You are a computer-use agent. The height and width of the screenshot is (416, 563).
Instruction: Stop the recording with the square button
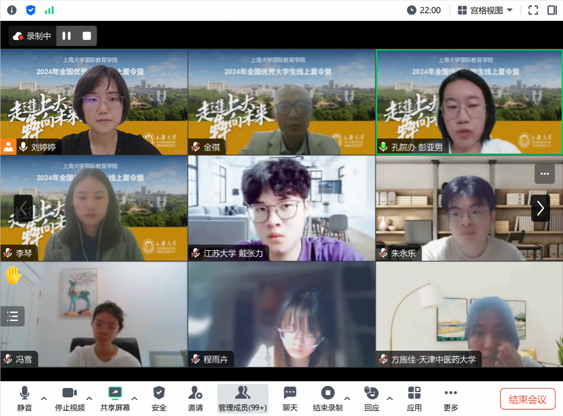point(87,36)
